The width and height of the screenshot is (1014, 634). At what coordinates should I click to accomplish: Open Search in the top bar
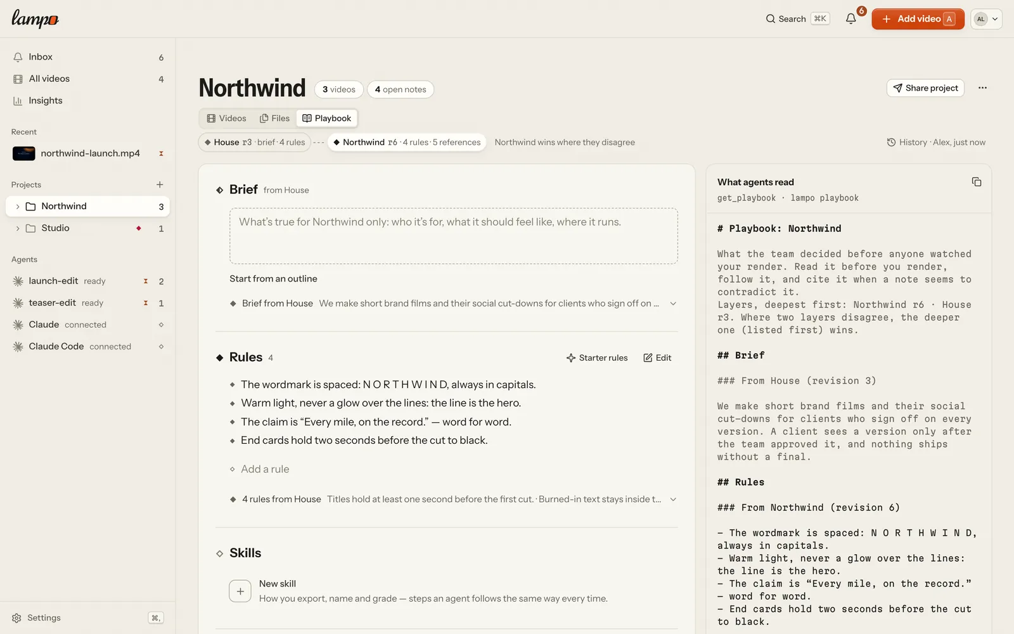click(797, 19)
